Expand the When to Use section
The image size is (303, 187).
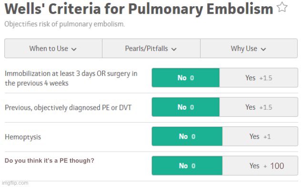click(53, 48)
